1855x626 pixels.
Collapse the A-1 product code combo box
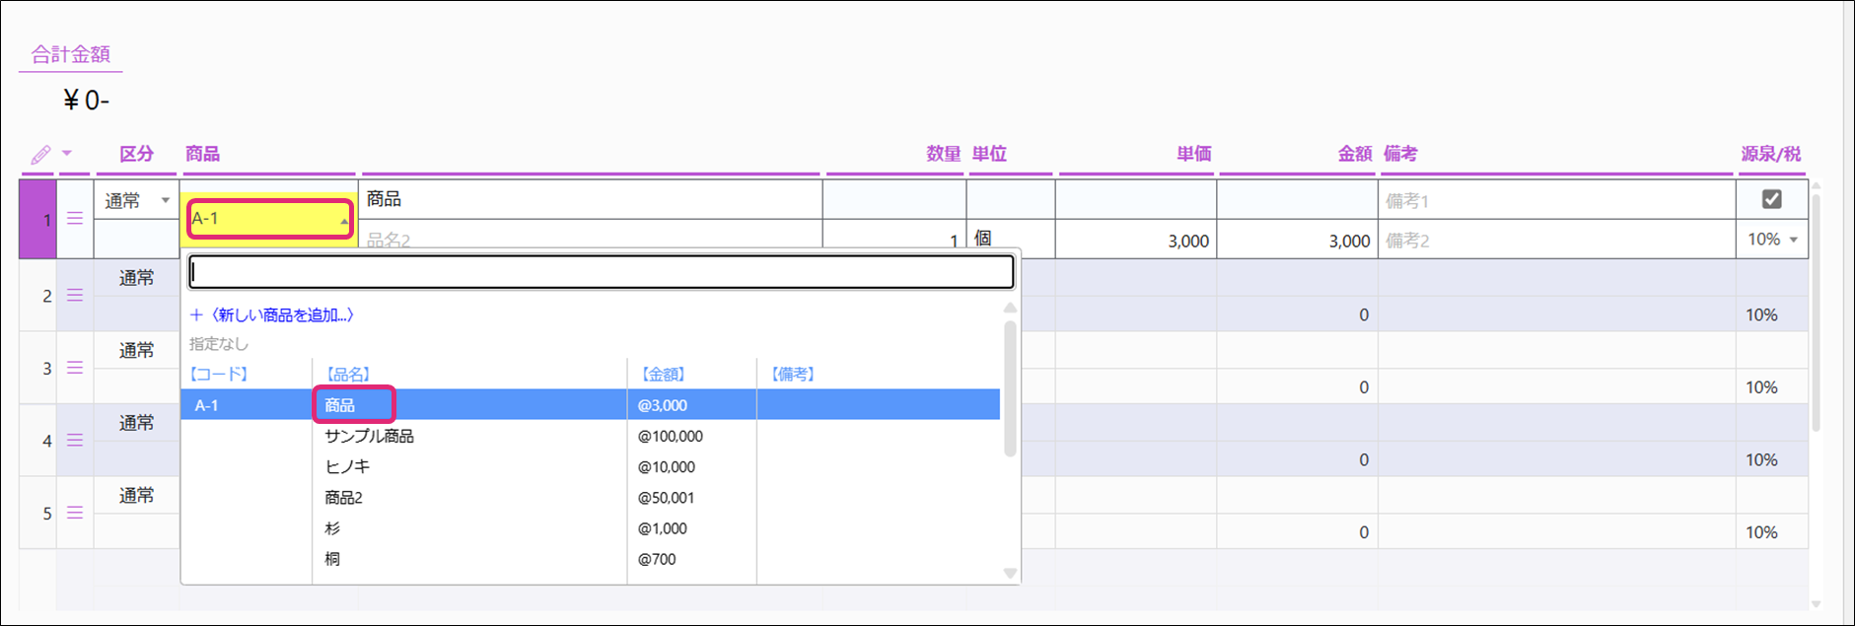click(343, 221)
